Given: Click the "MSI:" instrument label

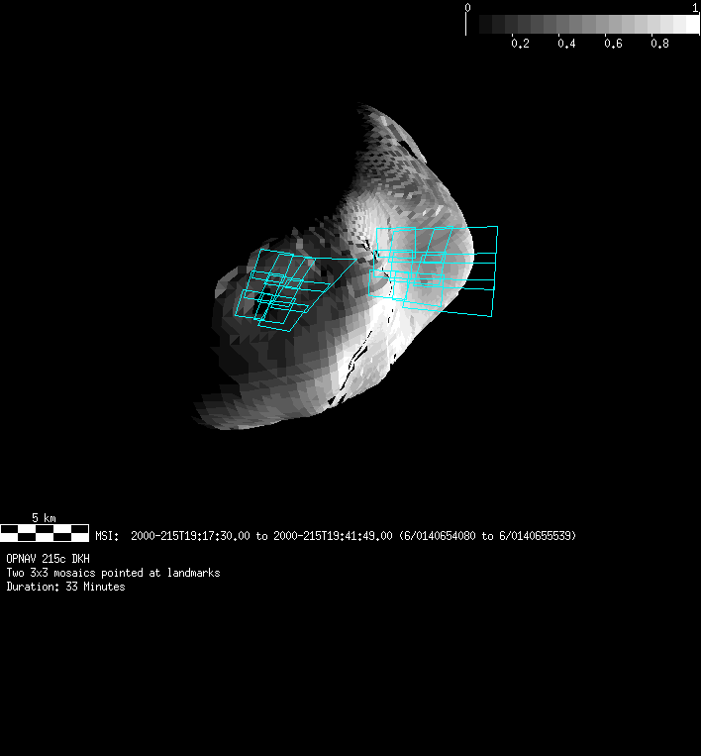Looking at the screenshot, I should (107, 536).
